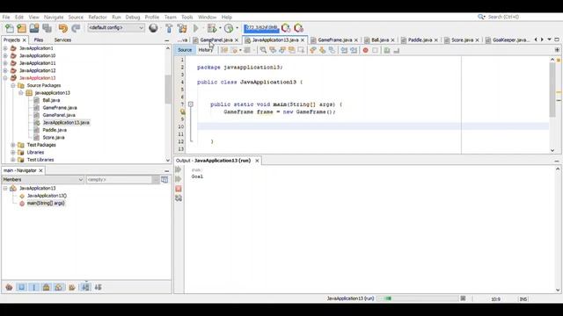Click the first profiler snapshot icon after memory bar
563x316 pixels.
coord(286,28)
